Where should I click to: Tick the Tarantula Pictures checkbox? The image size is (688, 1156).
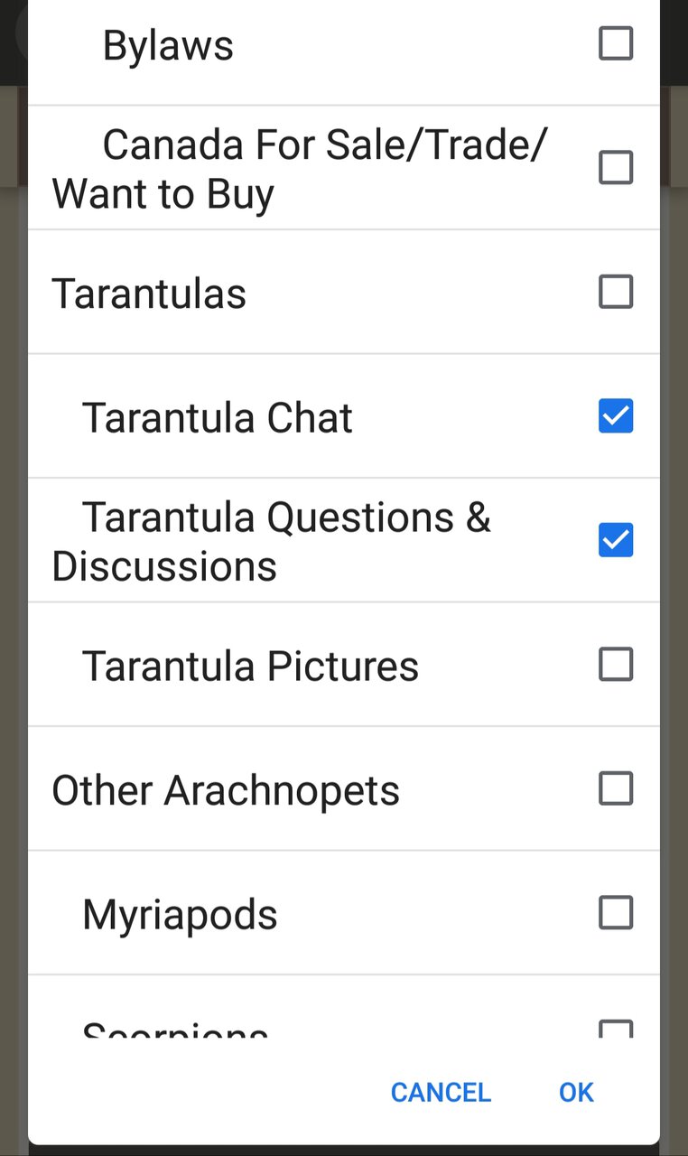tap(616, 665)
